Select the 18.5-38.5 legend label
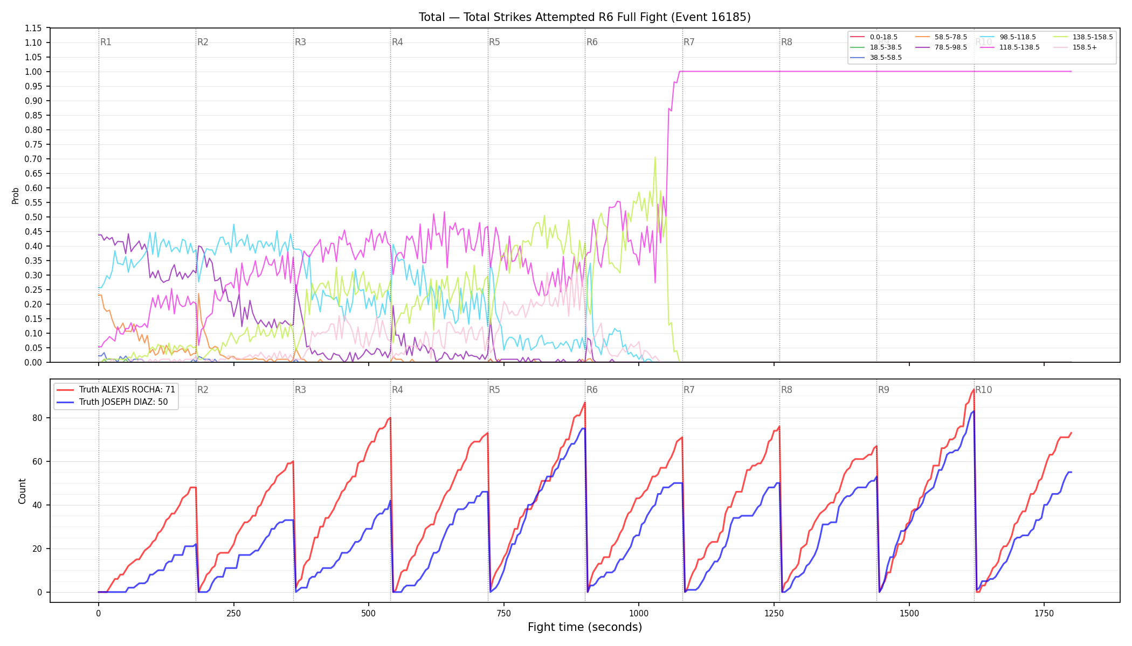 (x=886, y=47)
